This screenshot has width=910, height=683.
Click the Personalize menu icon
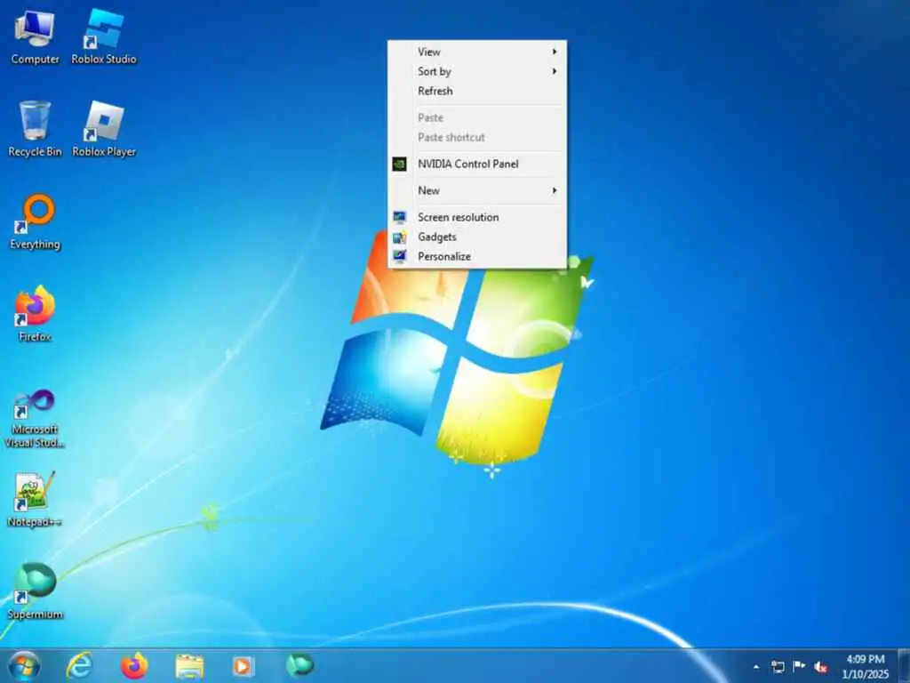(x=399, y=256)
